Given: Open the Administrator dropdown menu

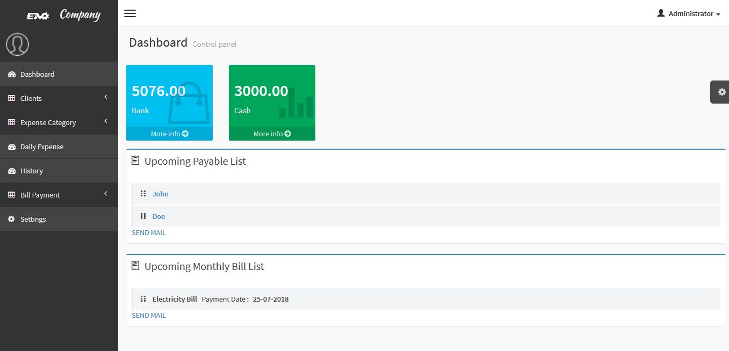Looking at the screenshot, I should tap(689, 13).
